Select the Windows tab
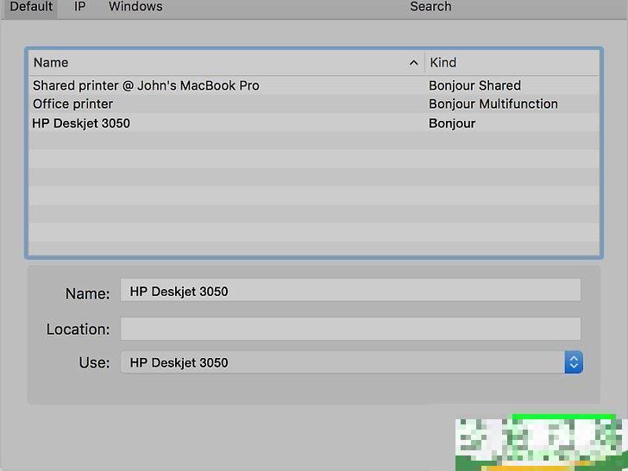Image resolution: width=628 pixels, height=471 pixels. [x=135, y=7]
